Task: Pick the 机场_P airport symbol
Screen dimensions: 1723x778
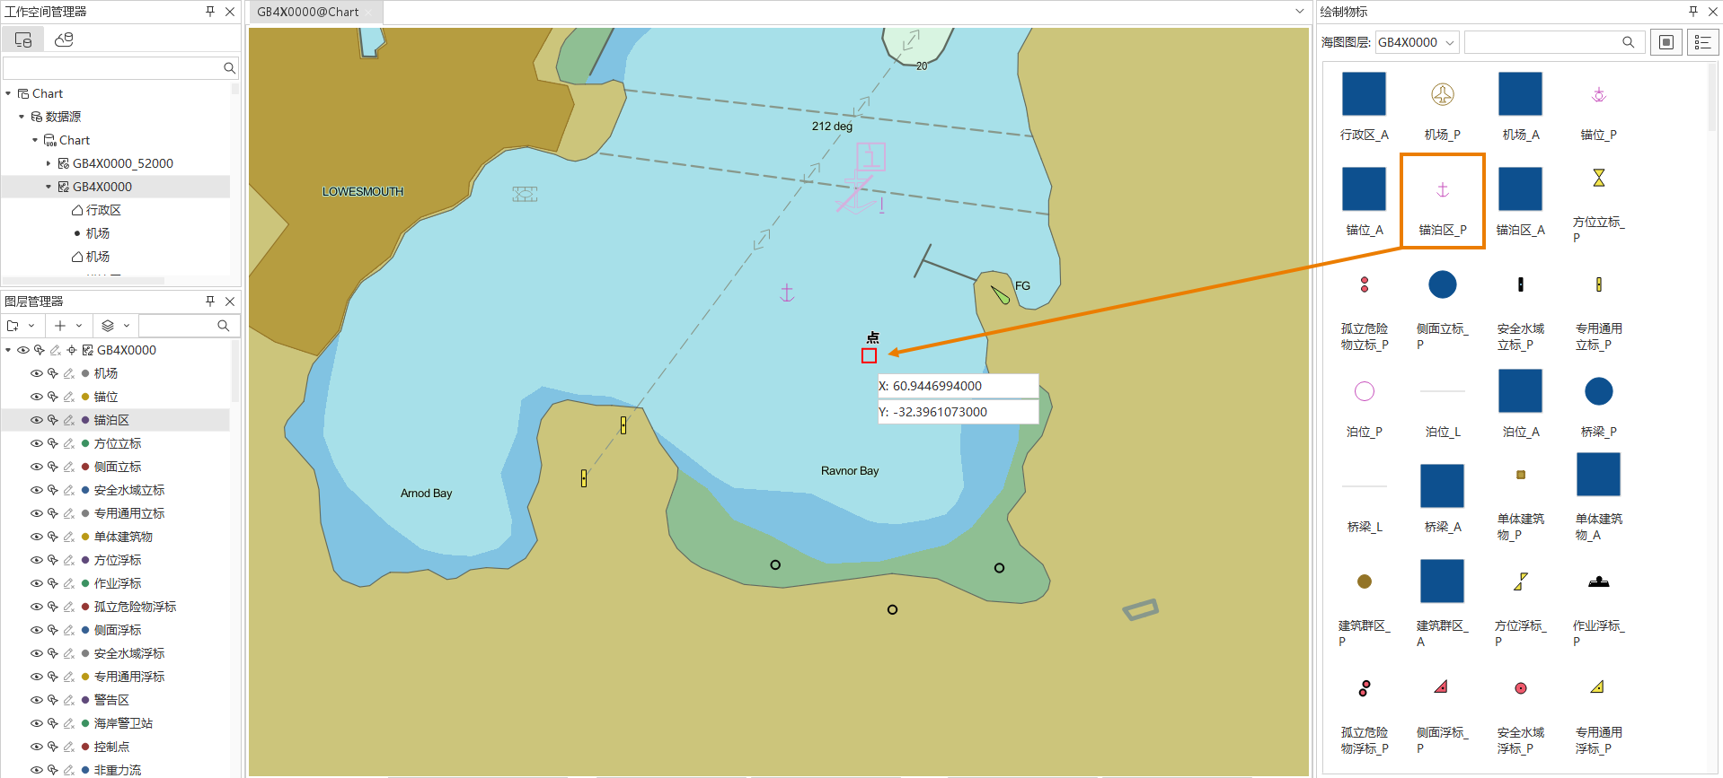Action: (1442, 95)
